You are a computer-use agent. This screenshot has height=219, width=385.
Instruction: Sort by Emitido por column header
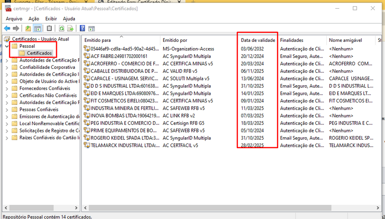199,40
